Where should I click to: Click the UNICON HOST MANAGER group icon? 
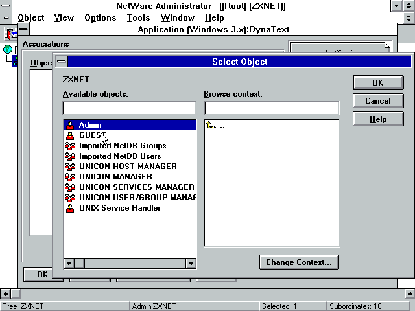pos(70,167)
